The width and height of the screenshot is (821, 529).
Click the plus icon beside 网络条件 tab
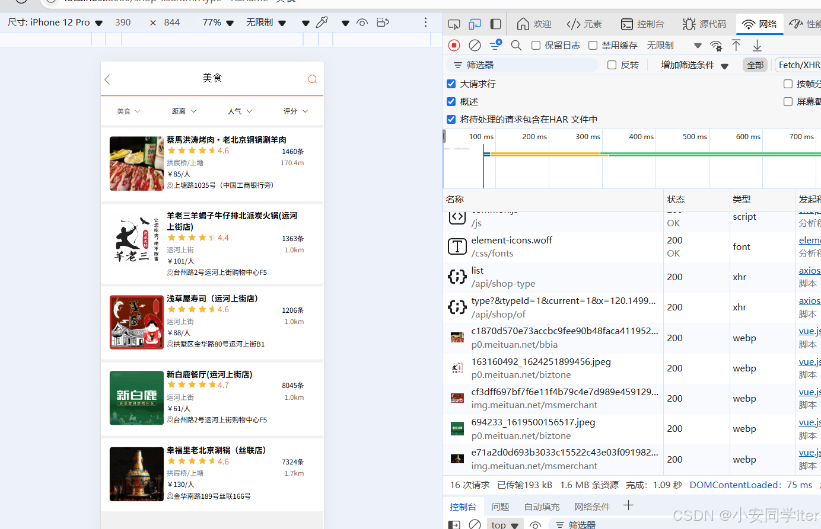(628, 505)
